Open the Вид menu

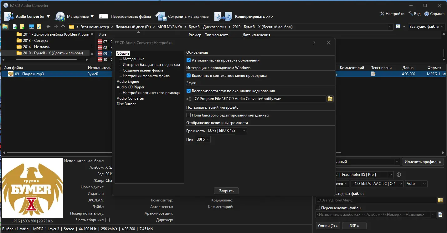pos(414,14)
